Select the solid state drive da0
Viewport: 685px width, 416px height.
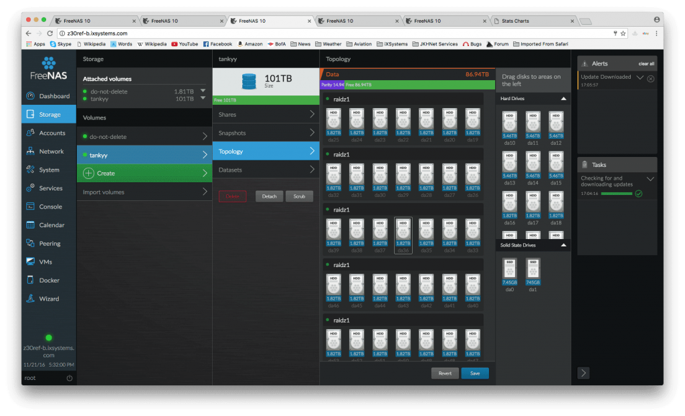[x=509, y=274]
